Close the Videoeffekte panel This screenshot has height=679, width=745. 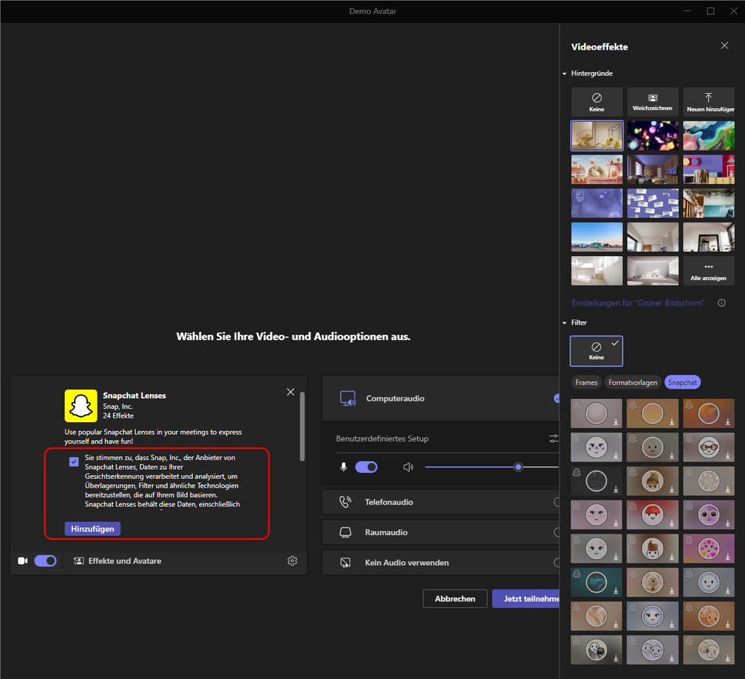724,45
